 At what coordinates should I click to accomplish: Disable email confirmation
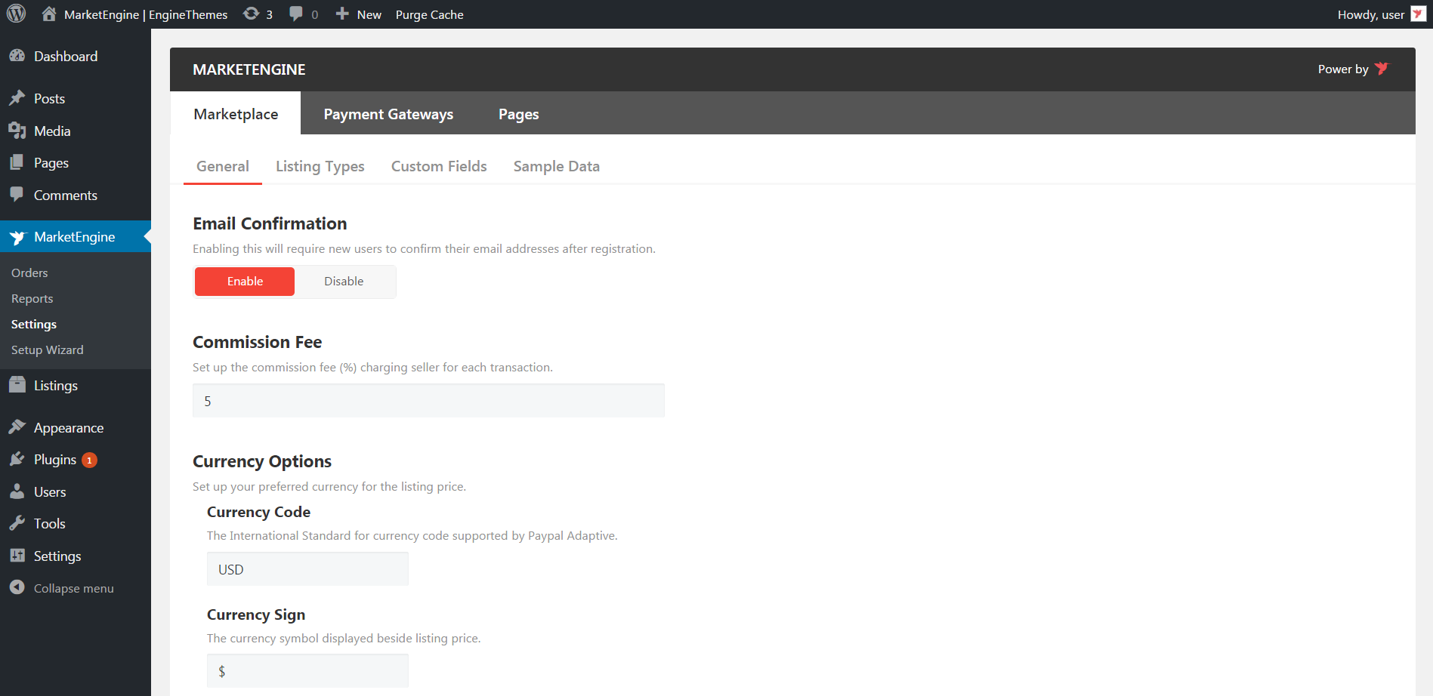coord(344,282)
